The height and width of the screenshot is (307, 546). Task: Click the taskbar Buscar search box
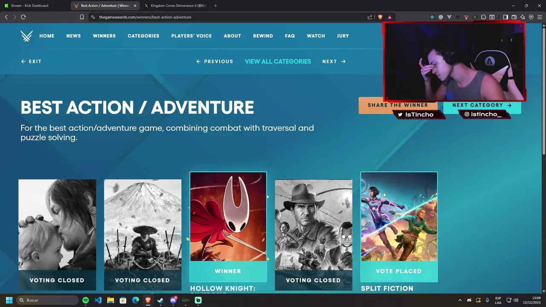[x=47, y=300]
